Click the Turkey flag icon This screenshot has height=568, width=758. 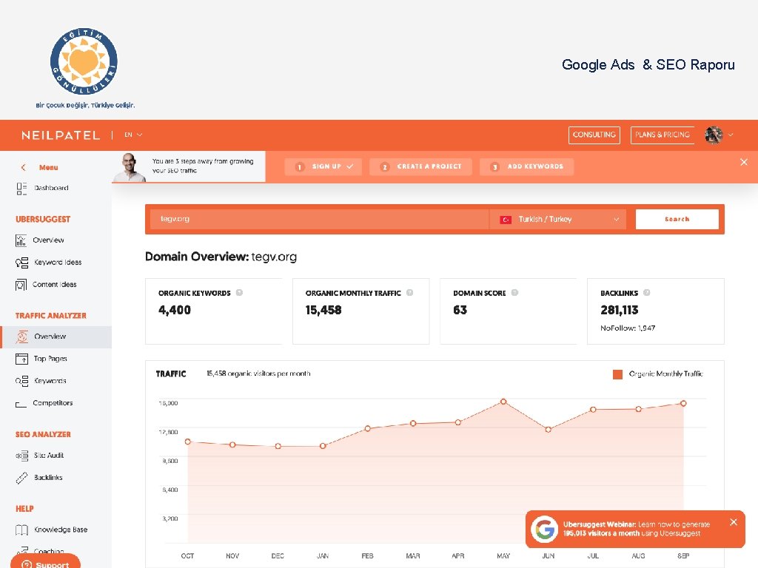tap(506, 219)
